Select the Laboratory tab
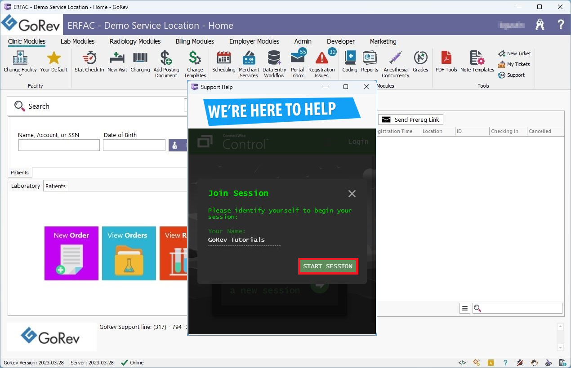This screenshot has height=368, width=571. pos(26,186)
